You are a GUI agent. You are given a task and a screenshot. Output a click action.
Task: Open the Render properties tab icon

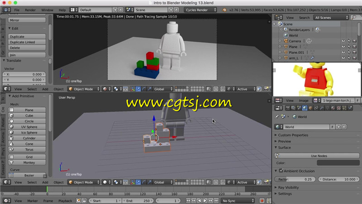point(288,108)
